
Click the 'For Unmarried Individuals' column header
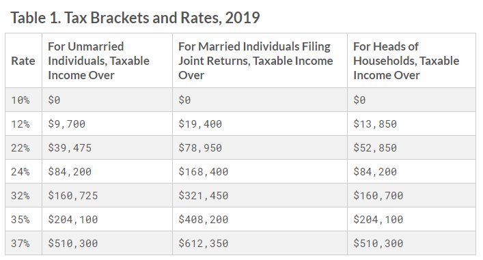pyautogui.click(x=107, y=61)
